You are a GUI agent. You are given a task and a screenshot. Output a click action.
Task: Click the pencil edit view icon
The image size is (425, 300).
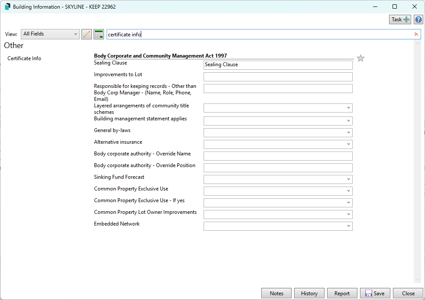click(87, 34)
